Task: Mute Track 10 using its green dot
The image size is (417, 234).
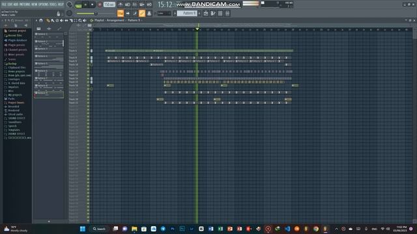Action: coord(88,64)
